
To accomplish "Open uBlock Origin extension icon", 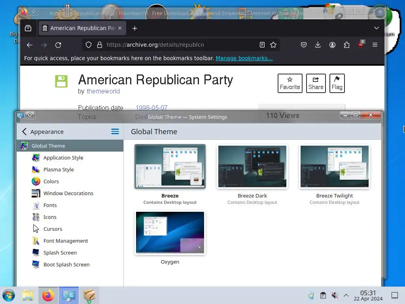I will tap(361, 44).
